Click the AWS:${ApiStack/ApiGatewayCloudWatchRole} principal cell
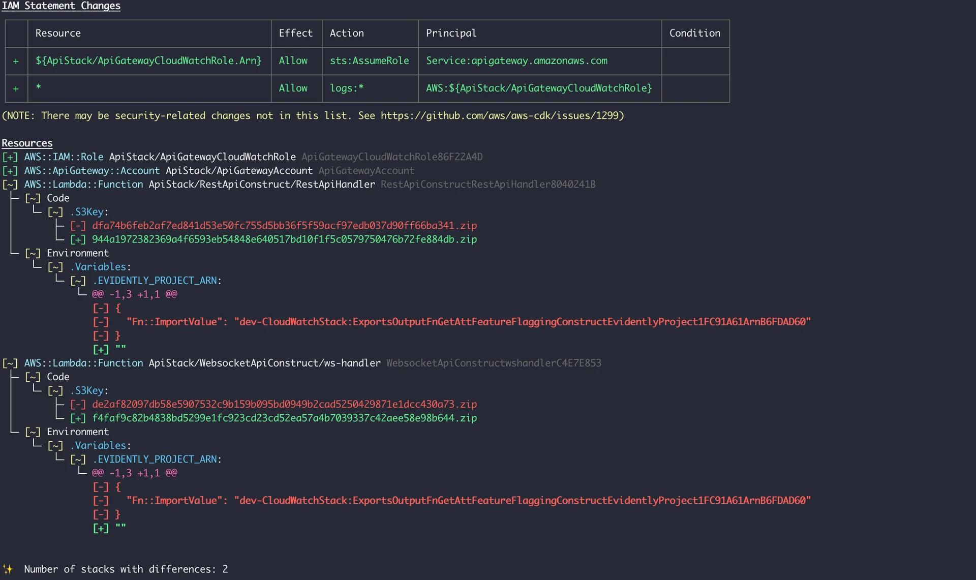 pyautogui.click(x=539, y=88)
